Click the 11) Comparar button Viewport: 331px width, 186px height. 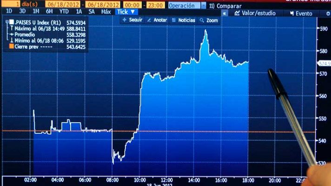[225, 6]
